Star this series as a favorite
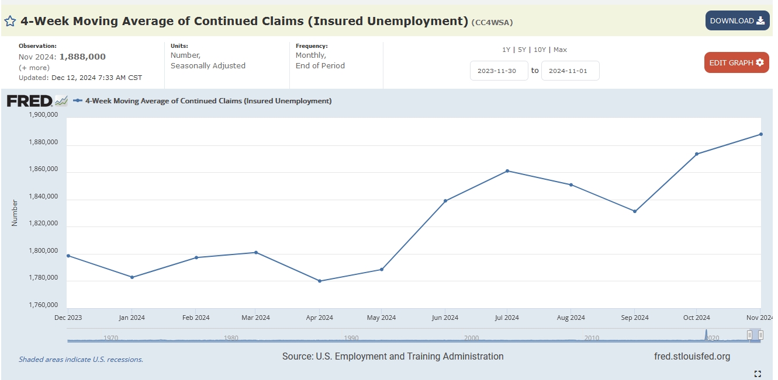778x380 pixels. coord(10,22)
